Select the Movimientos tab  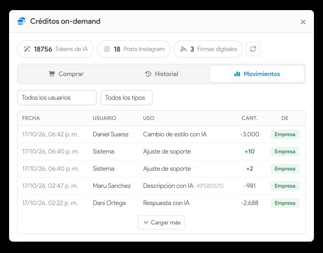(257, 74)
